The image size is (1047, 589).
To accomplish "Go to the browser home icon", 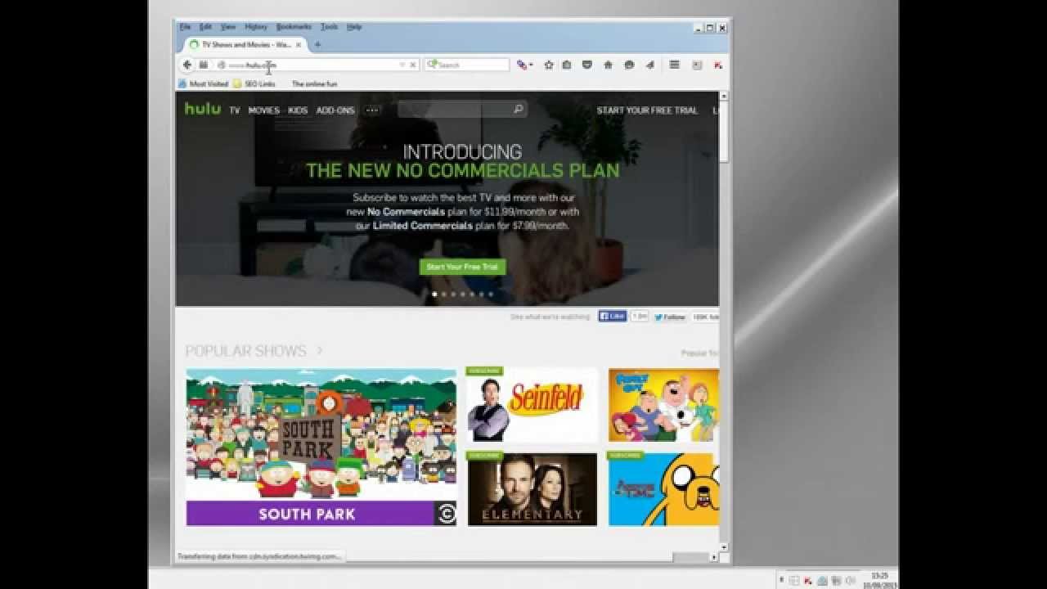I will coord(608,65).
